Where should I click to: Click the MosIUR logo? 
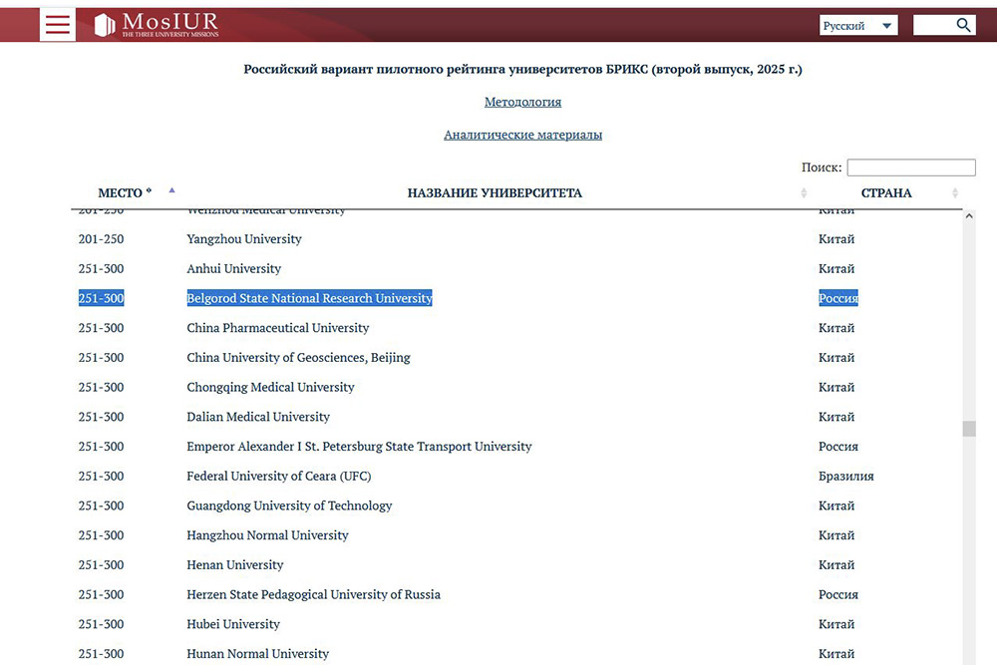click(157, 25)
